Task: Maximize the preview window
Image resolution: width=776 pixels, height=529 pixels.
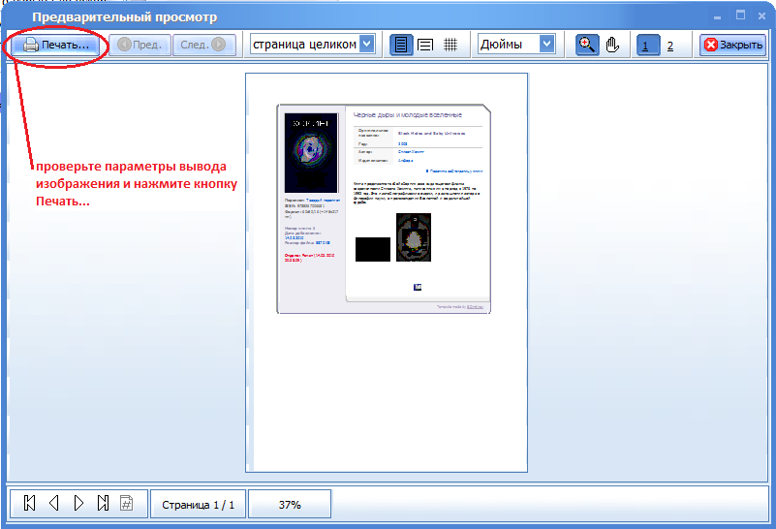Action: coord(740,16)
